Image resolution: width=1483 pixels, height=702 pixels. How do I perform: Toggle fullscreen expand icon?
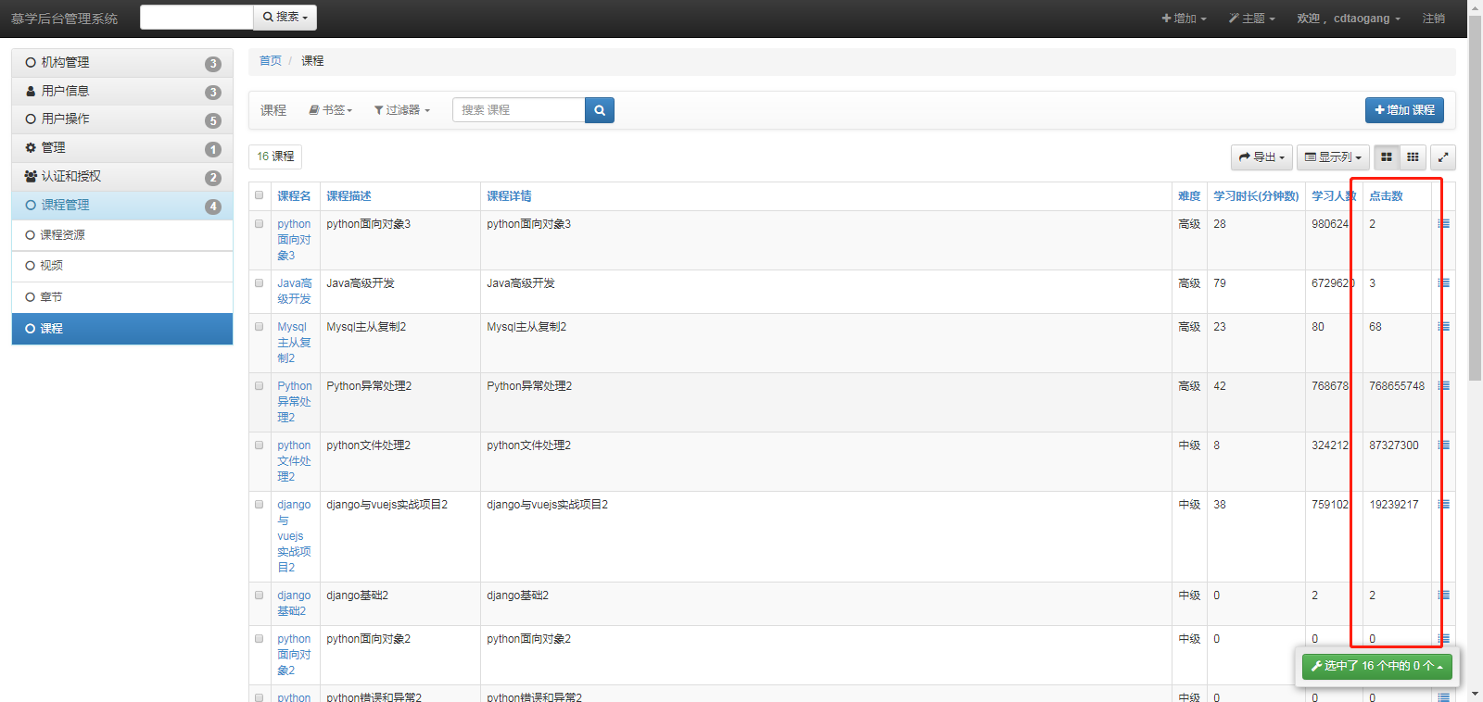[1443, 157]
